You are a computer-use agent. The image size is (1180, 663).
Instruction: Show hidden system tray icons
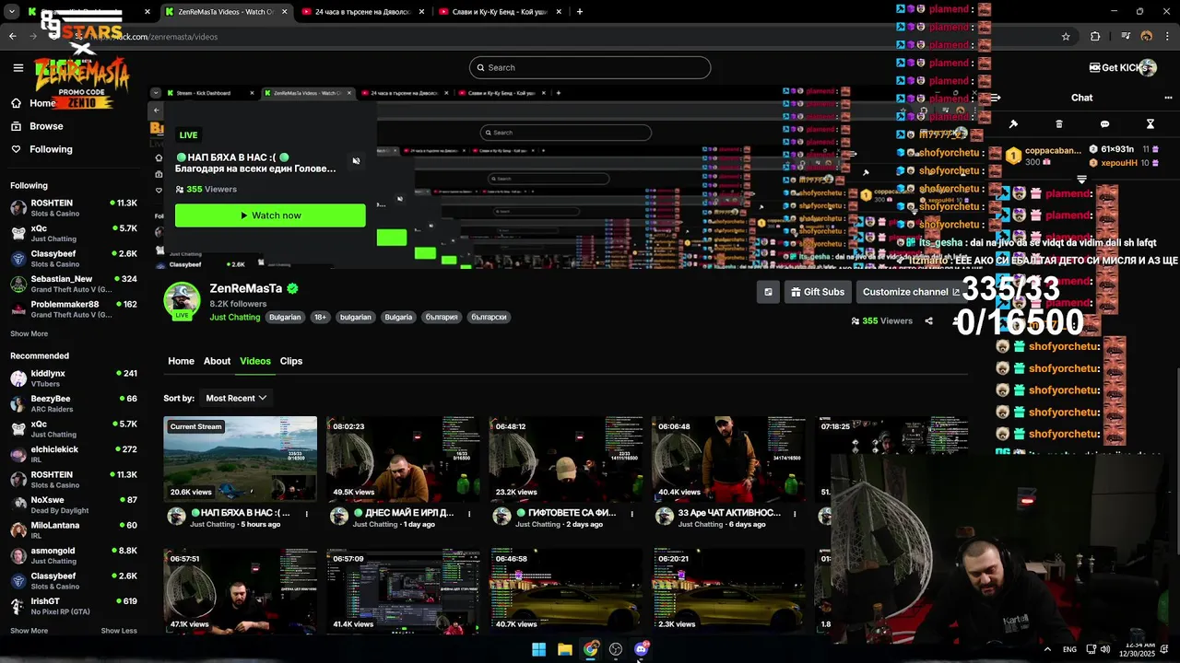click(x=1047, y=649)
